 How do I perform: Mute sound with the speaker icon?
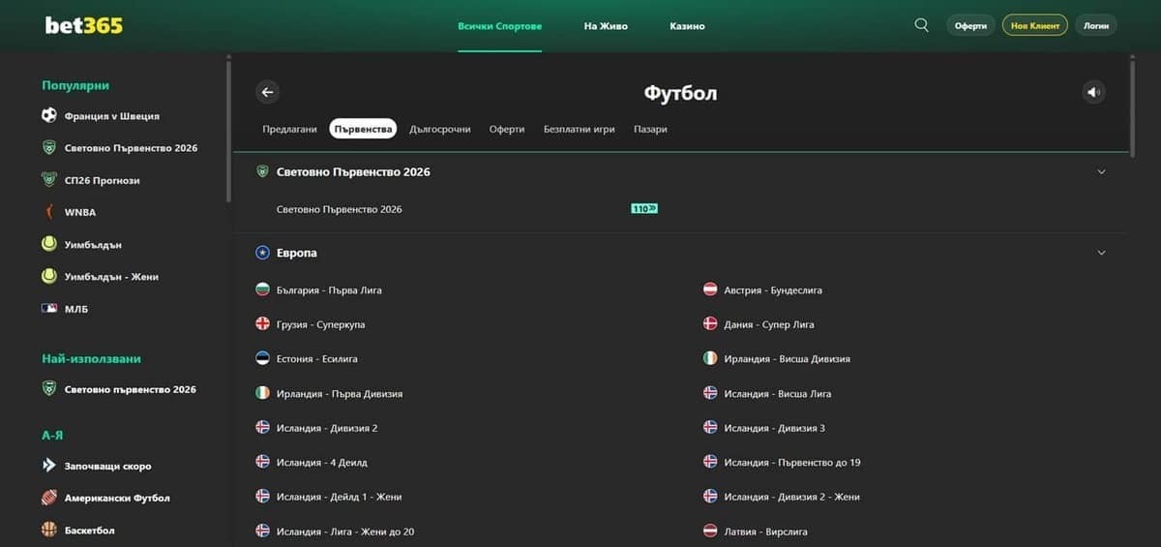click(x=1093, y=92)
